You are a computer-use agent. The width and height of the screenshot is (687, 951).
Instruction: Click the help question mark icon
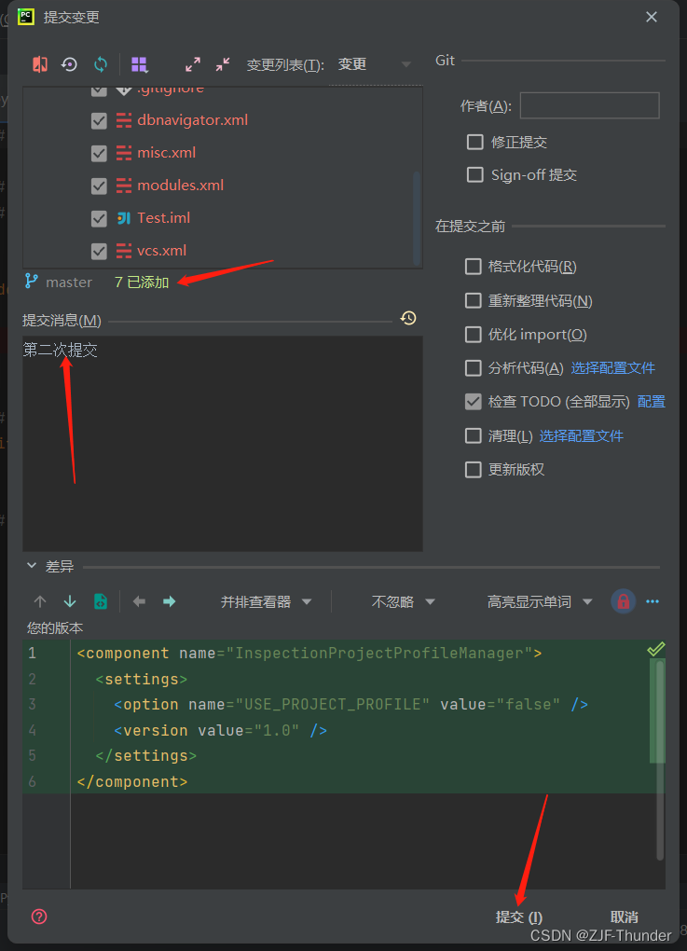click(x=39, y=917)
